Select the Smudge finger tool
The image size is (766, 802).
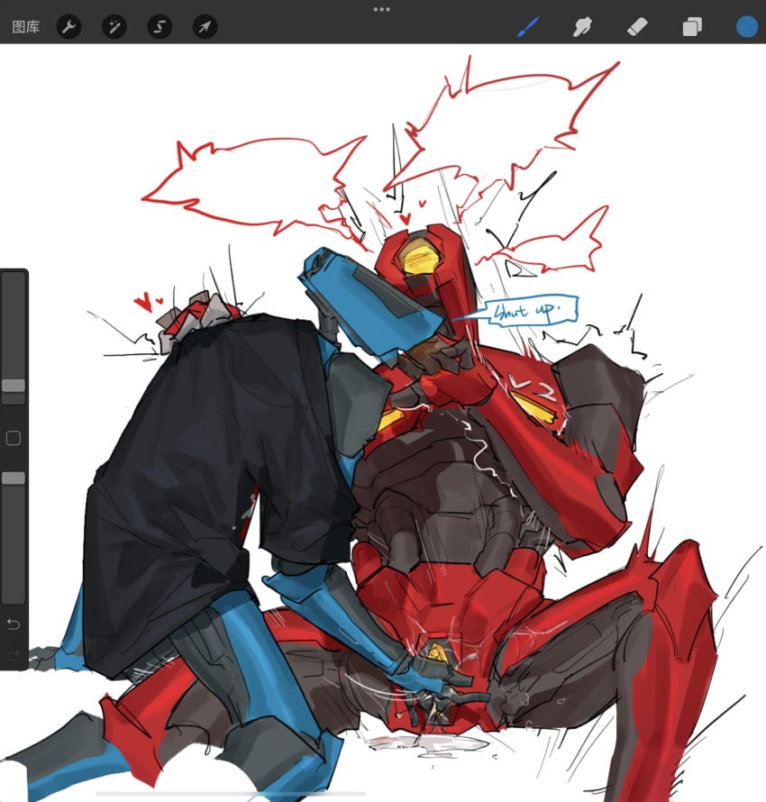coord(582,27)
